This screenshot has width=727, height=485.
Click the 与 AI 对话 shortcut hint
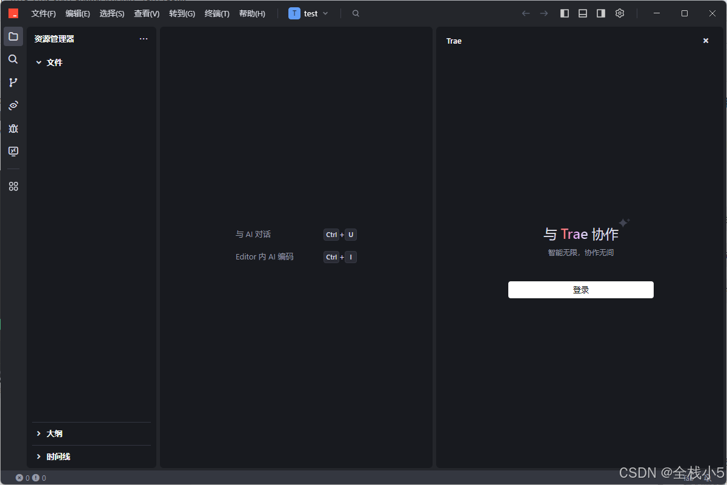pos(253,235)
